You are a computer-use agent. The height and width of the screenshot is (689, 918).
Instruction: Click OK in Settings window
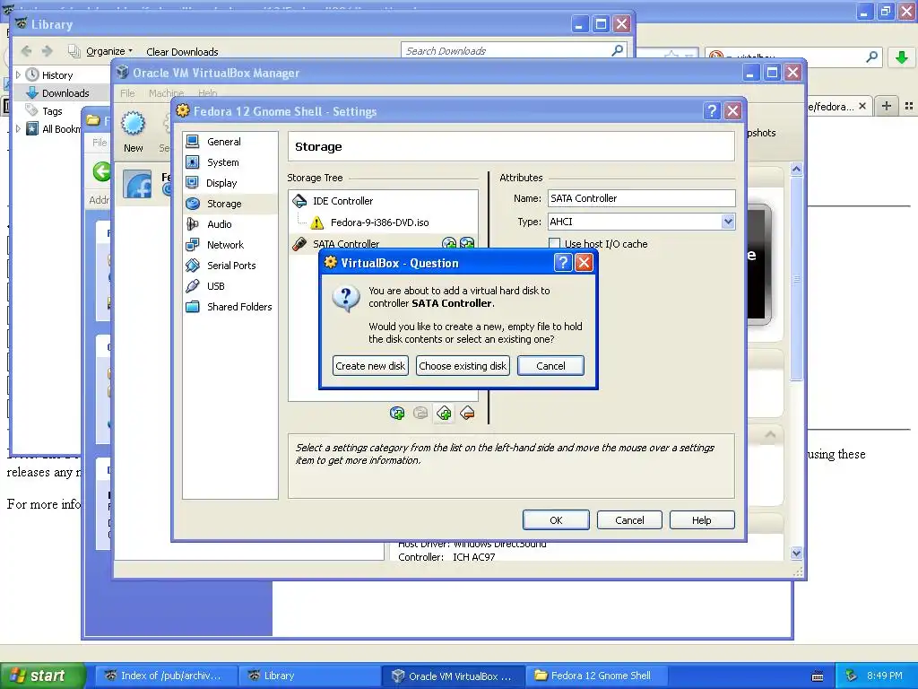coord(556,520)
